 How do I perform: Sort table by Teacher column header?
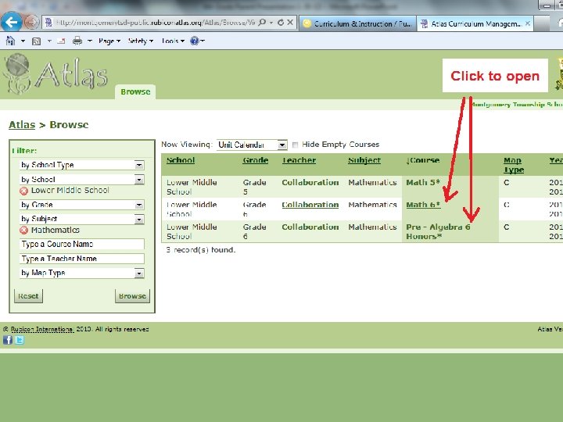[299, 160]
